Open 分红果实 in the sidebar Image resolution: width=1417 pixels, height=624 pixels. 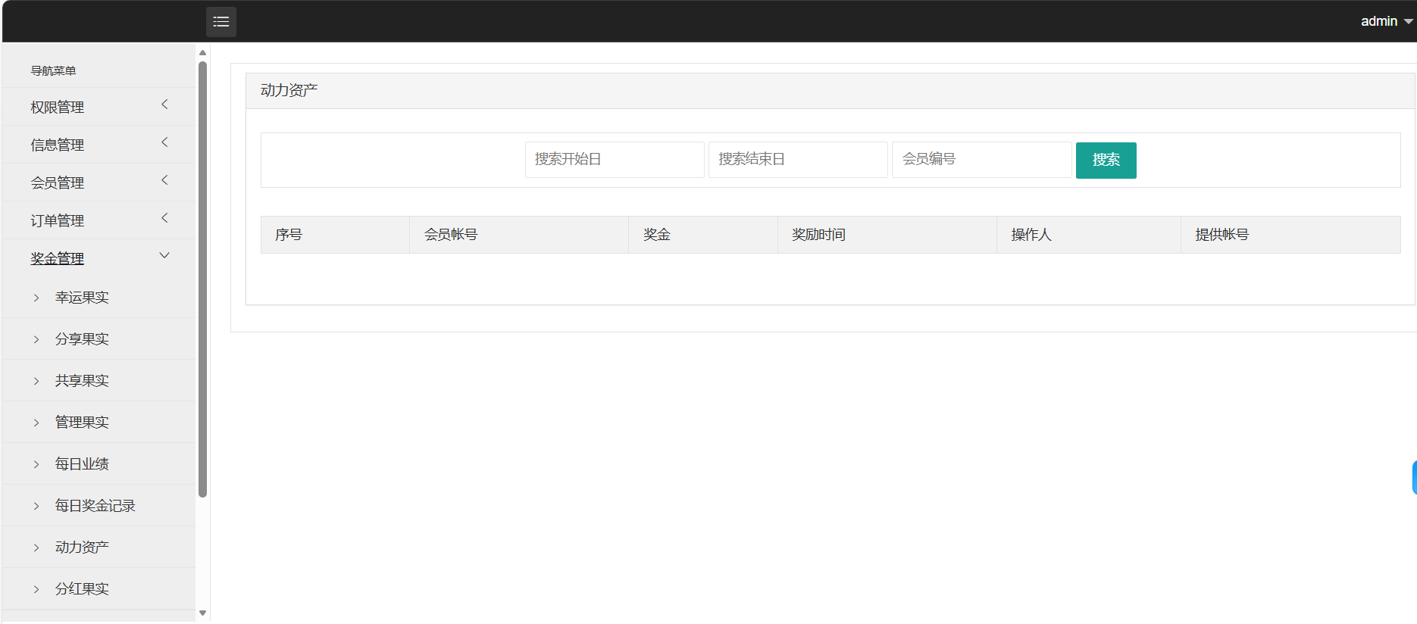82,589
